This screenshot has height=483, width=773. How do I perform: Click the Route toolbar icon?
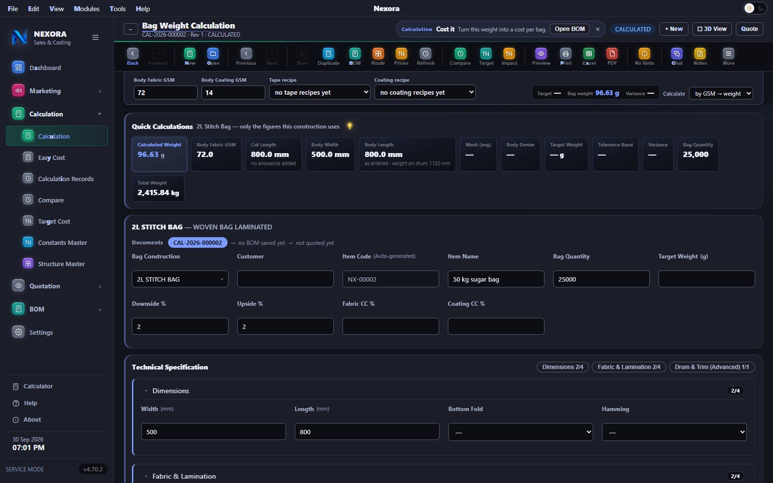click(x=378, y=54)
